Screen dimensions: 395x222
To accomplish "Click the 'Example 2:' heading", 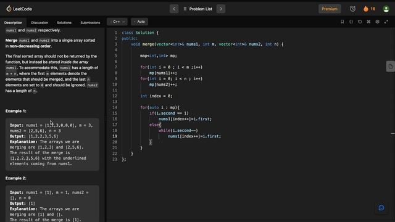I will pos(16,178).
